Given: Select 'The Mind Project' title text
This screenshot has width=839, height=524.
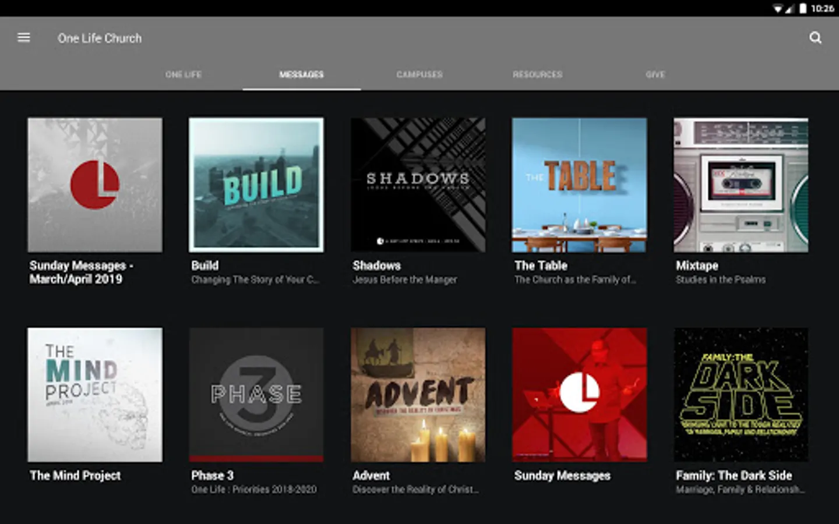Looking at the screenshot, I should click(75, 476).
